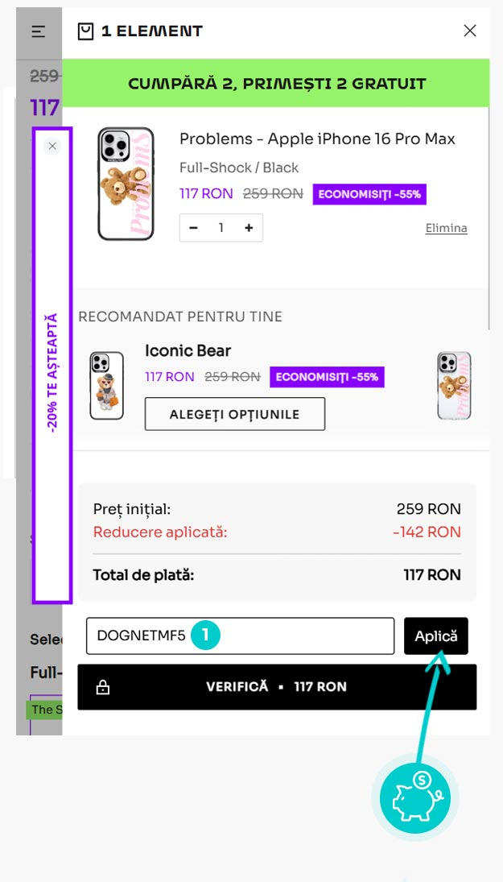Click Alegeți Opțiunile button
The height and width of the screenshot is (882, 503).
coord(234,414)
